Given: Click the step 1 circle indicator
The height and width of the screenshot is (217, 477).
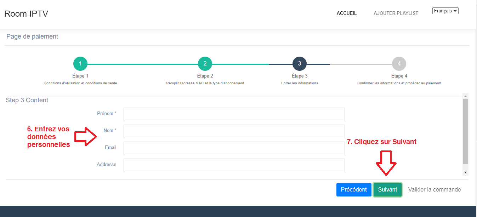Looking at the screenshot, I should pos(80,64).
